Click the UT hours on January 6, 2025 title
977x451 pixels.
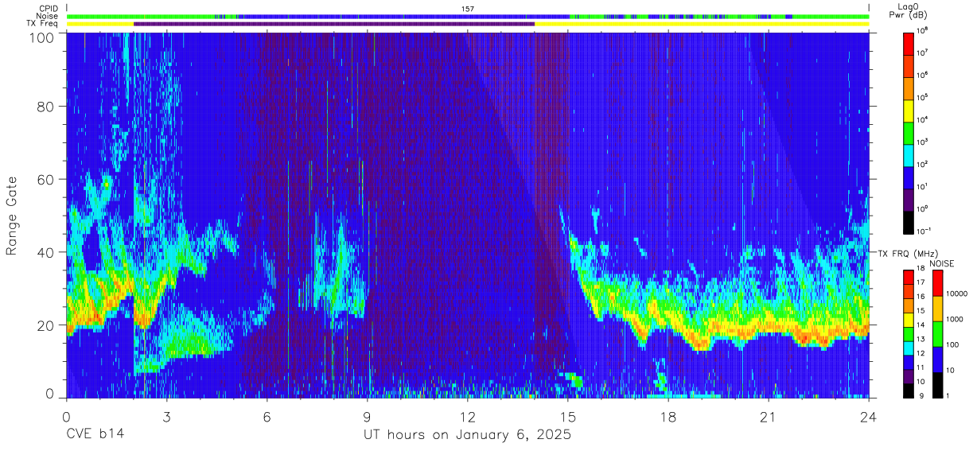467,436
